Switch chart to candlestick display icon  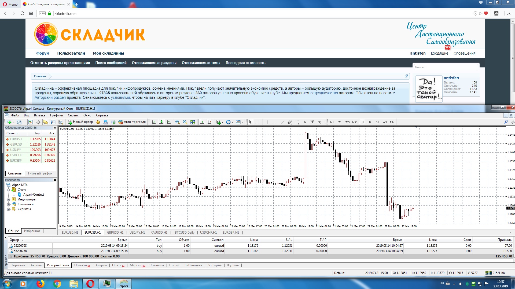coord(161,122)
